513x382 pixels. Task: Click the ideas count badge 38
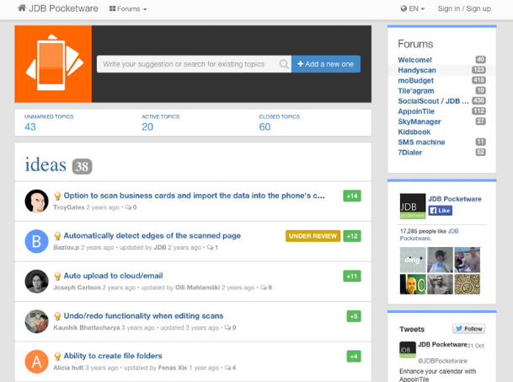pos(82,166)
